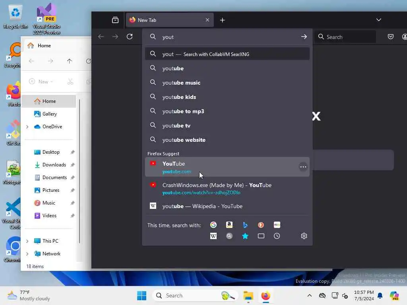Viewport: 407px width, 305px height.
Task: Open Firefox View button
Action: [115, 20]
